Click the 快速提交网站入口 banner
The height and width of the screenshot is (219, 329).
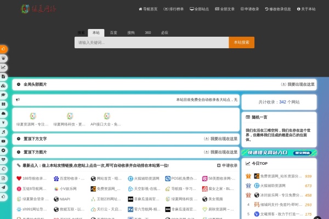pos(278,153)
